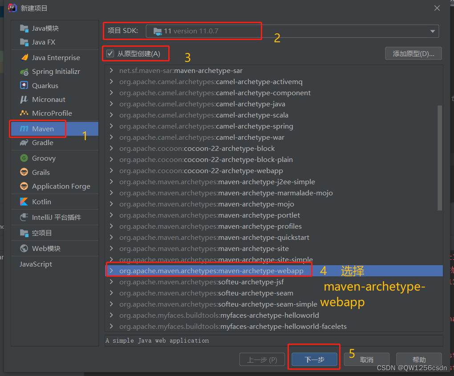Click the Java FX folder icon
This screenshot has width=454, height=376.
click(24, 42)
